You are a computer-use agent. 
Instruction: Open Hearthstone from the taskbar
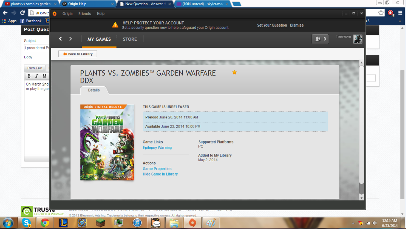81,223
